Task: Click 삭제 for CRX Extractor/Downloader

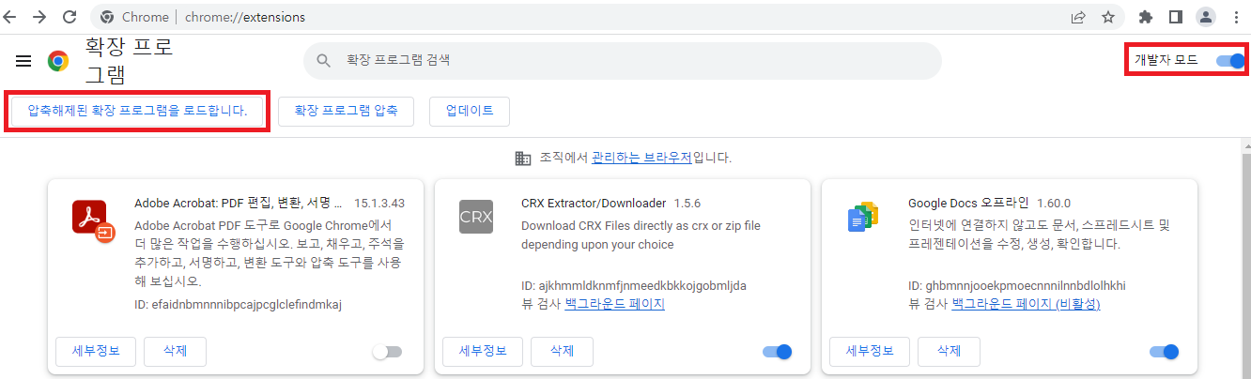Action: (563, 352)
